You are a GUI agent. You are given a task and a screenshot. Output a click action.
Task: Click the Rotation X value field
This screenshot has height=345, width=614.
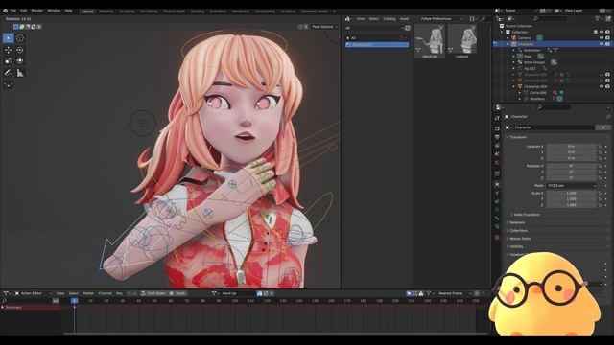(x=572, y=166)
